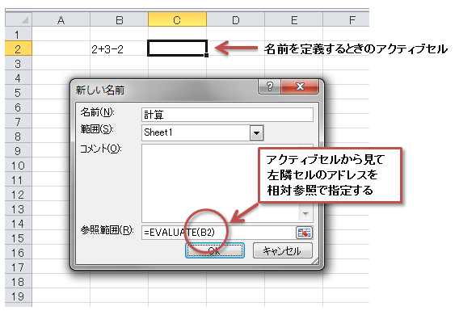
Task: Click the 名前 input field containing 計算
Action: (227, 115)
